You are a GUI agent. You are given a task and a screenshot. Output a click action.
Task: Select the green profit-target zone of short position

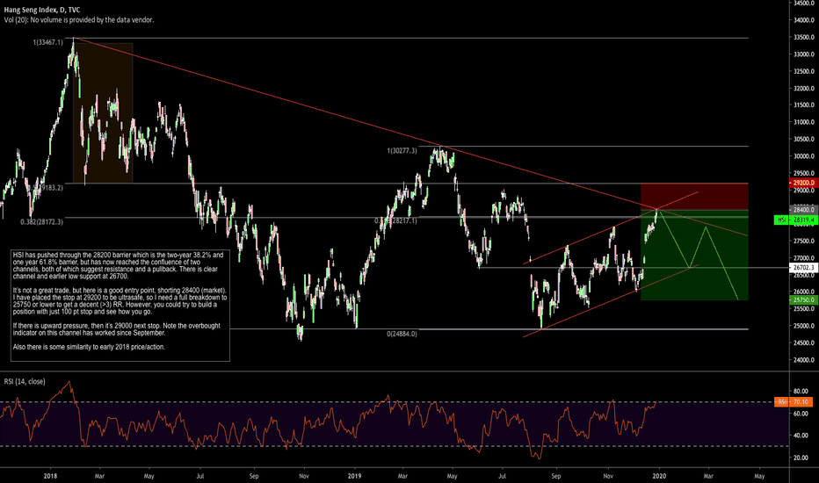(x=694, y=255)
